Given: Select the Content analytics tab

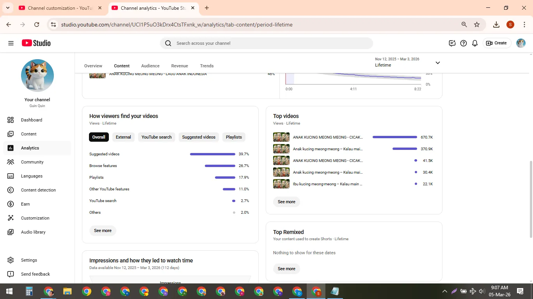Looking at the screenshot, I should pos(122,66).
